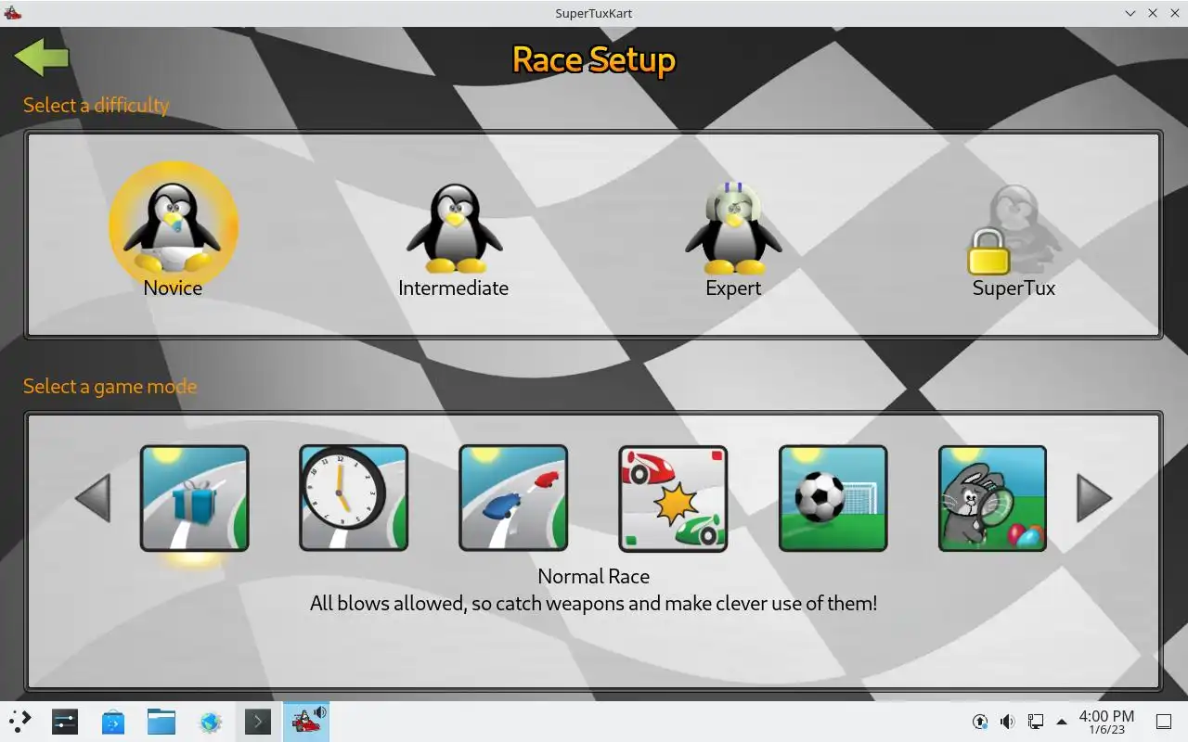Click the Expert label text
The height and width of the screenshot is (742, 1188).
[x=733, y=288]
